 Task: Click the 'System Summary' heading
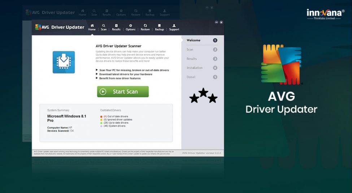(x=58, y=110)
